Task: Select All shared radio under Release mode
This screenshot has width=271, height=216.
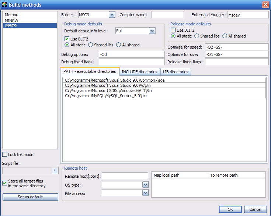Action: tap(225, 36)
